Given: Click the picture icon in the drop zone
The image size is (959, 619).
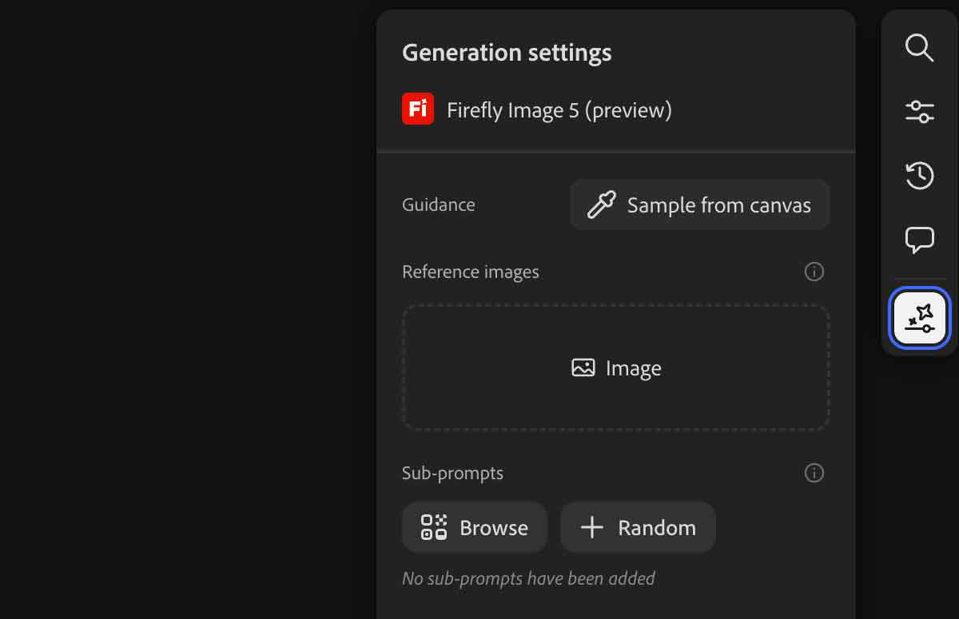Looking at the screenshot, I should tap(583, 368).
